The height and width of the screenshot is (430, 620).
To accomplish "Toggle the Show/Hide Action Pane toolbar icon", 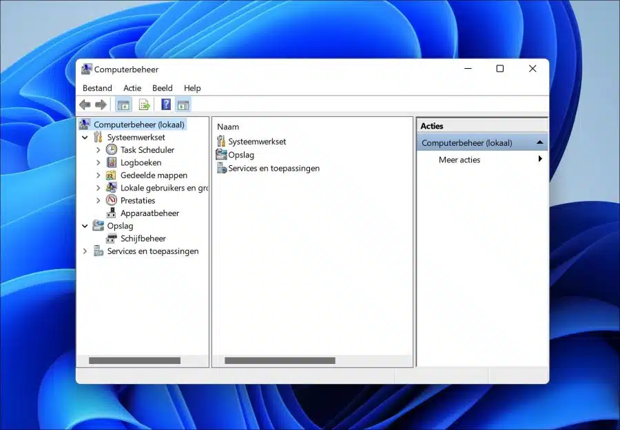I will coord(183,105).
